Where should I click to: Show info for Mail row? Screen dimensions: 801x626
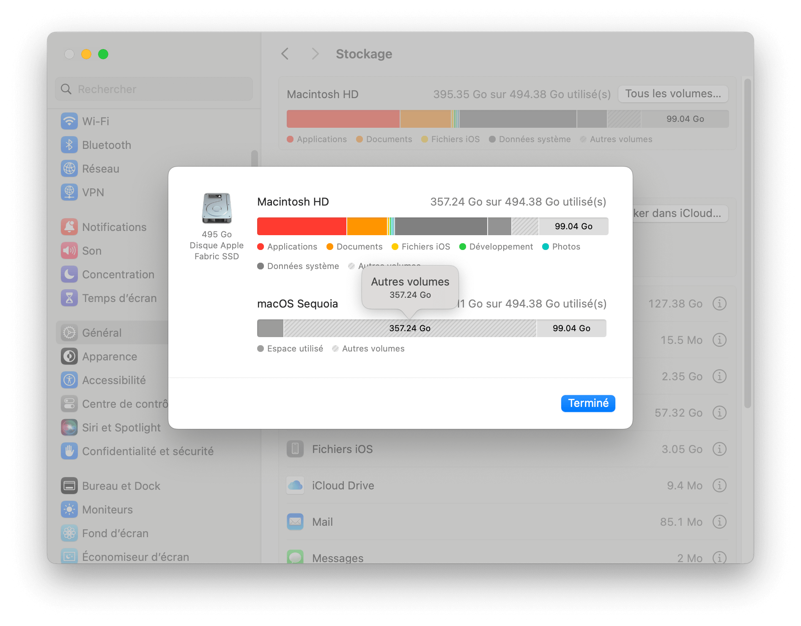(719, 522)
